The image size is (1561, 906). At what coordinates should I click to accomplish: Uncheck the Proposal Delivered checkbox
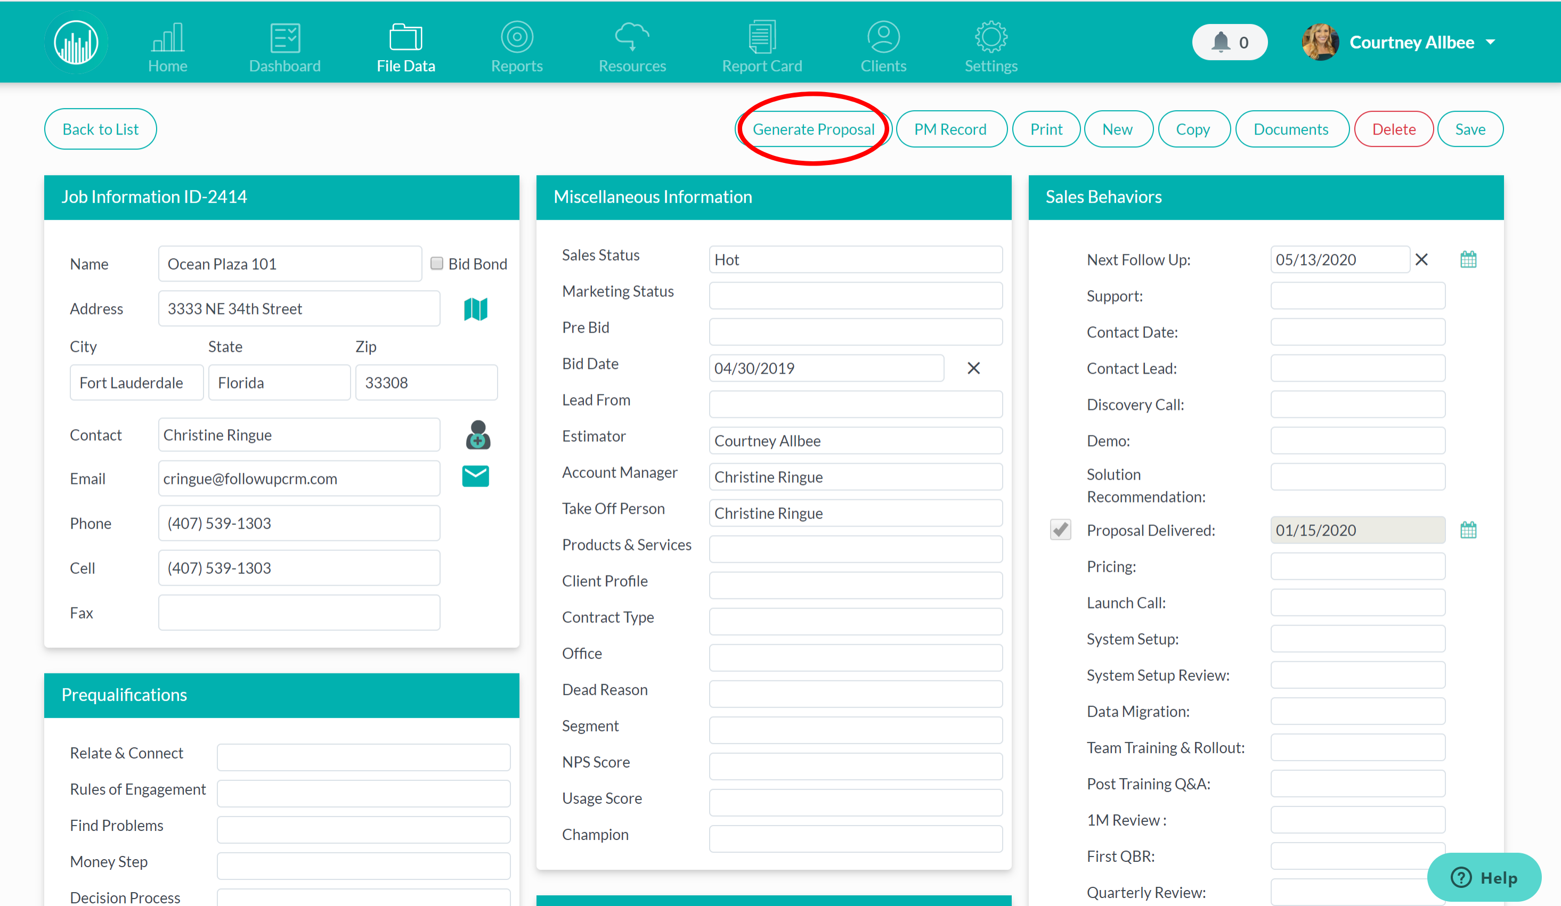[x=1061, y=529]
